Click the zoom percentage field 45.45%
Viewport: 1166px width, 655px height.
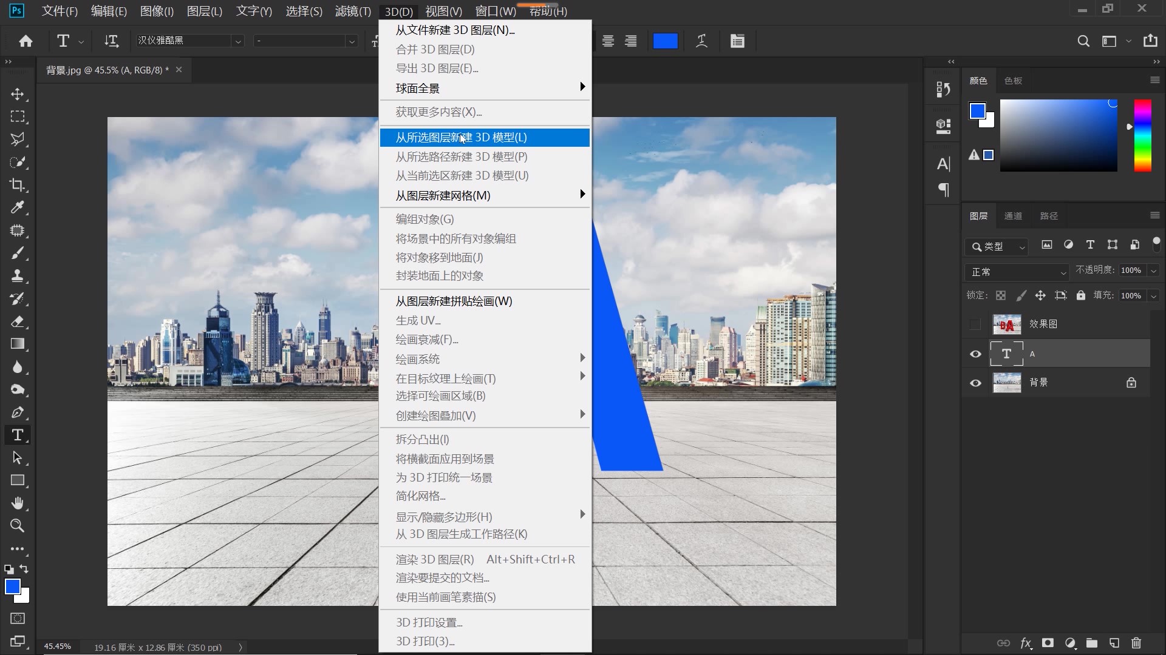tap(58, 647)
